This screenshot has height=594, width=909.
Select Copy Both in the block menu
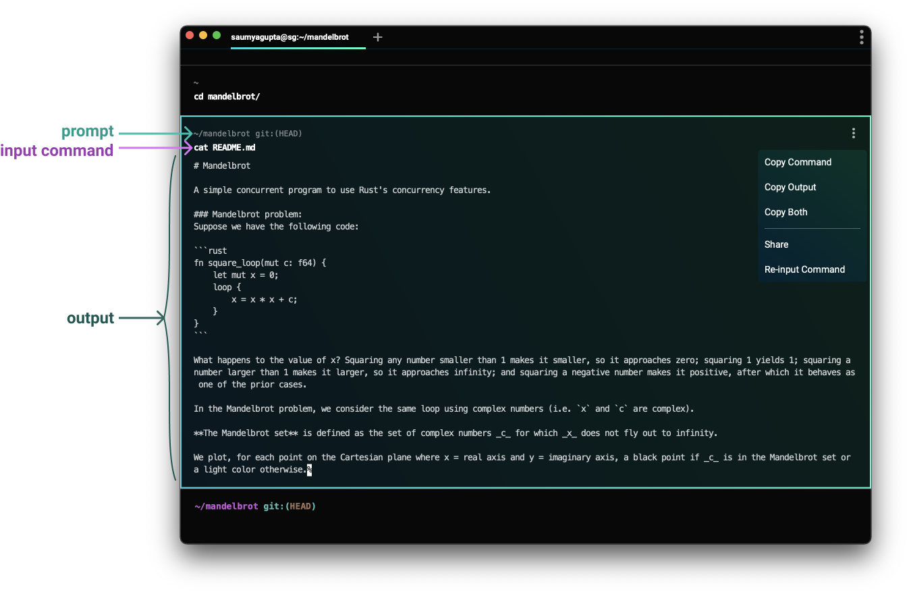click(x=786, y=212)
